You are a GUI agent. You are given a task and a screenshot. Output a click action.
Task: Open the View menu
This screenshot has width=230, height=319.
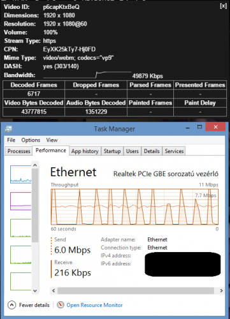pos(52,140)
